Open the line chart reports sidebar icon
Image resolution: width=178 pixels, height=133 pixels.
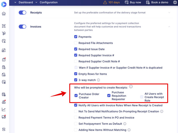click(x=4, y=109)
